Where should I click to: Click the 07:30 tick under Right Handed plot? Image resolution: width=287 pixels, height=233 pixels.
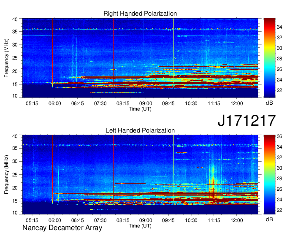click(100, 103)
